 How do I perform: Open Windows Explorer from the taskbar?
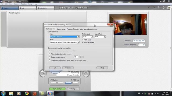click(11, 94)
